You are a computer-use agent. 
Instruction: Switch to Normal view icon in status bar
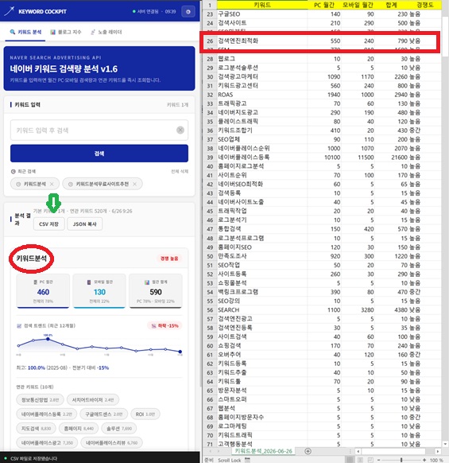[350, 460]
